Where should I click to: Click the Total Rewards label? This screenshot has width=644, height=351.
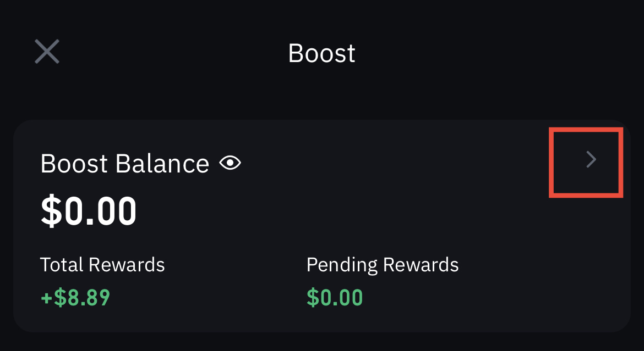point(102,265)
